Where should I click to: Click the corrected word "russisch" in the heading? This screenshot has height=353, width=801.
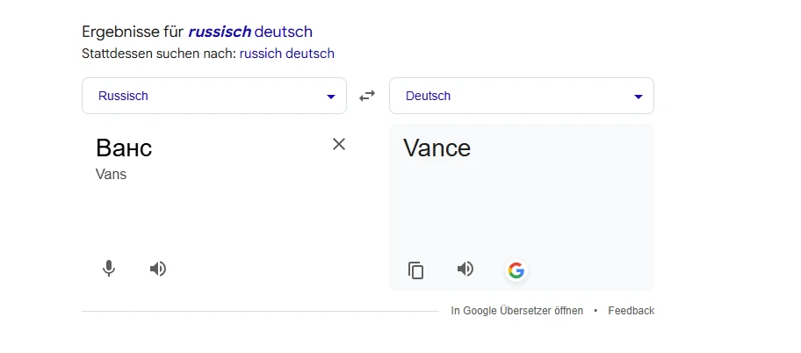[220, 32]
